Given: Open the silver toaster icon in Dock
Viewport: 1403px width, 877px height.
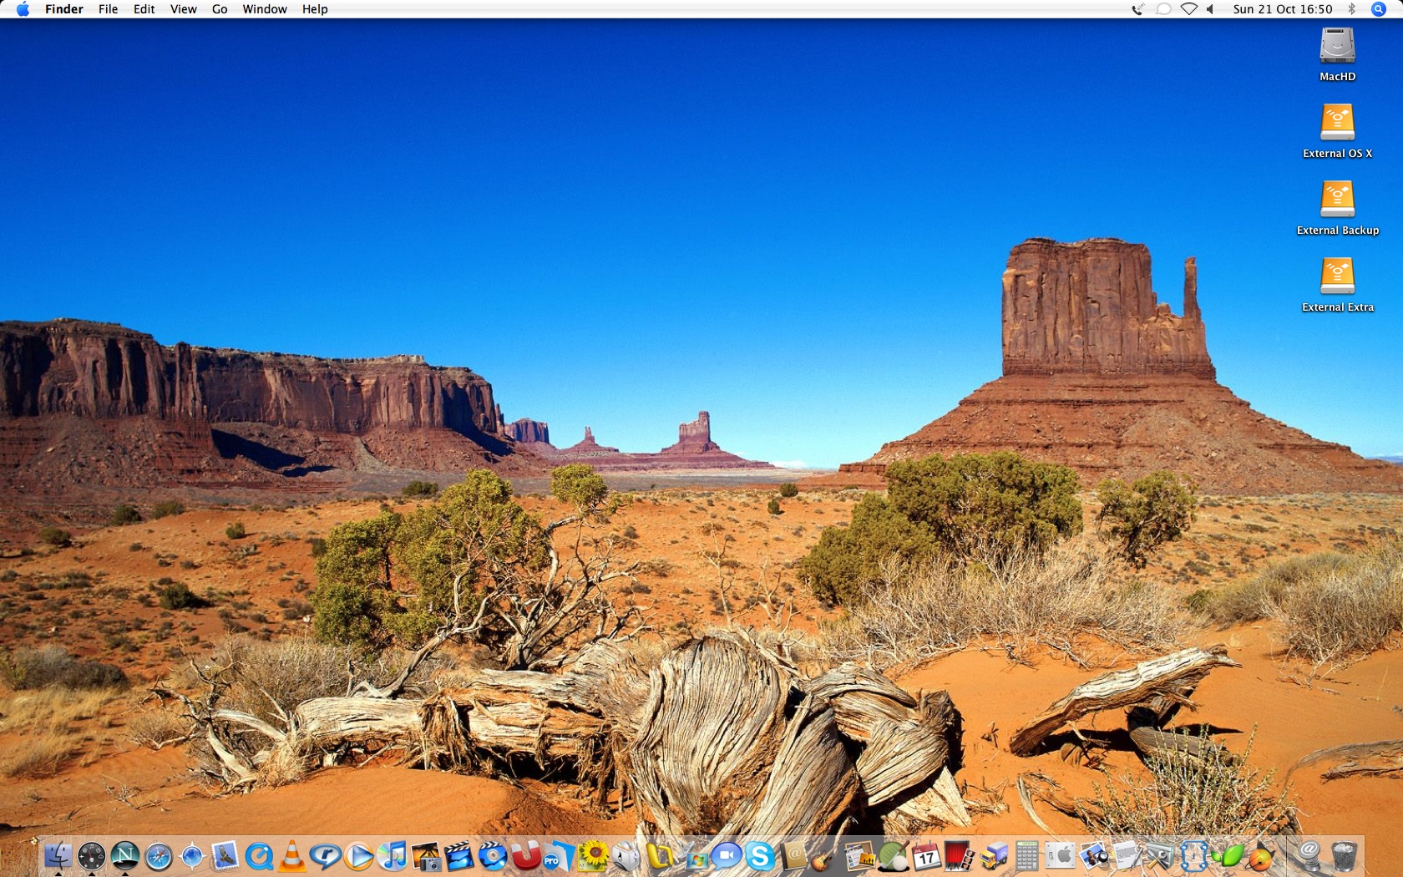Looking at the screenshot, I should 626,856.
